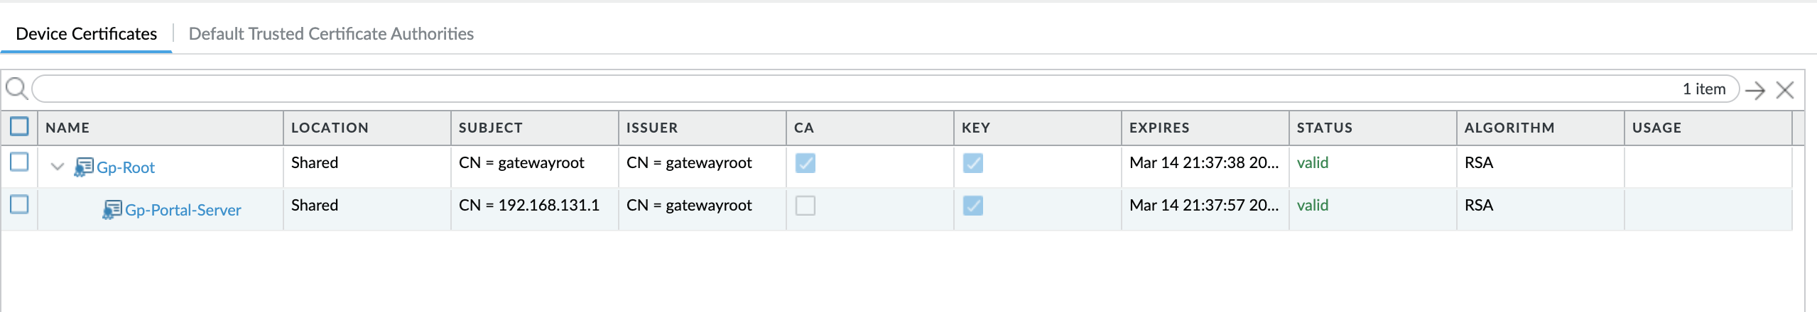Open the Gp-Portal-Server certificate link

point(183,210)
